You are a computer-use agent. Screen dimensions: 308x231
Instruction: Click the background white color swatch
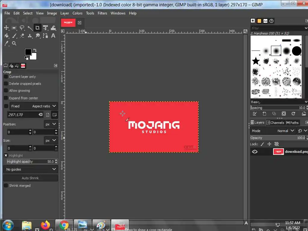[34, 57]
